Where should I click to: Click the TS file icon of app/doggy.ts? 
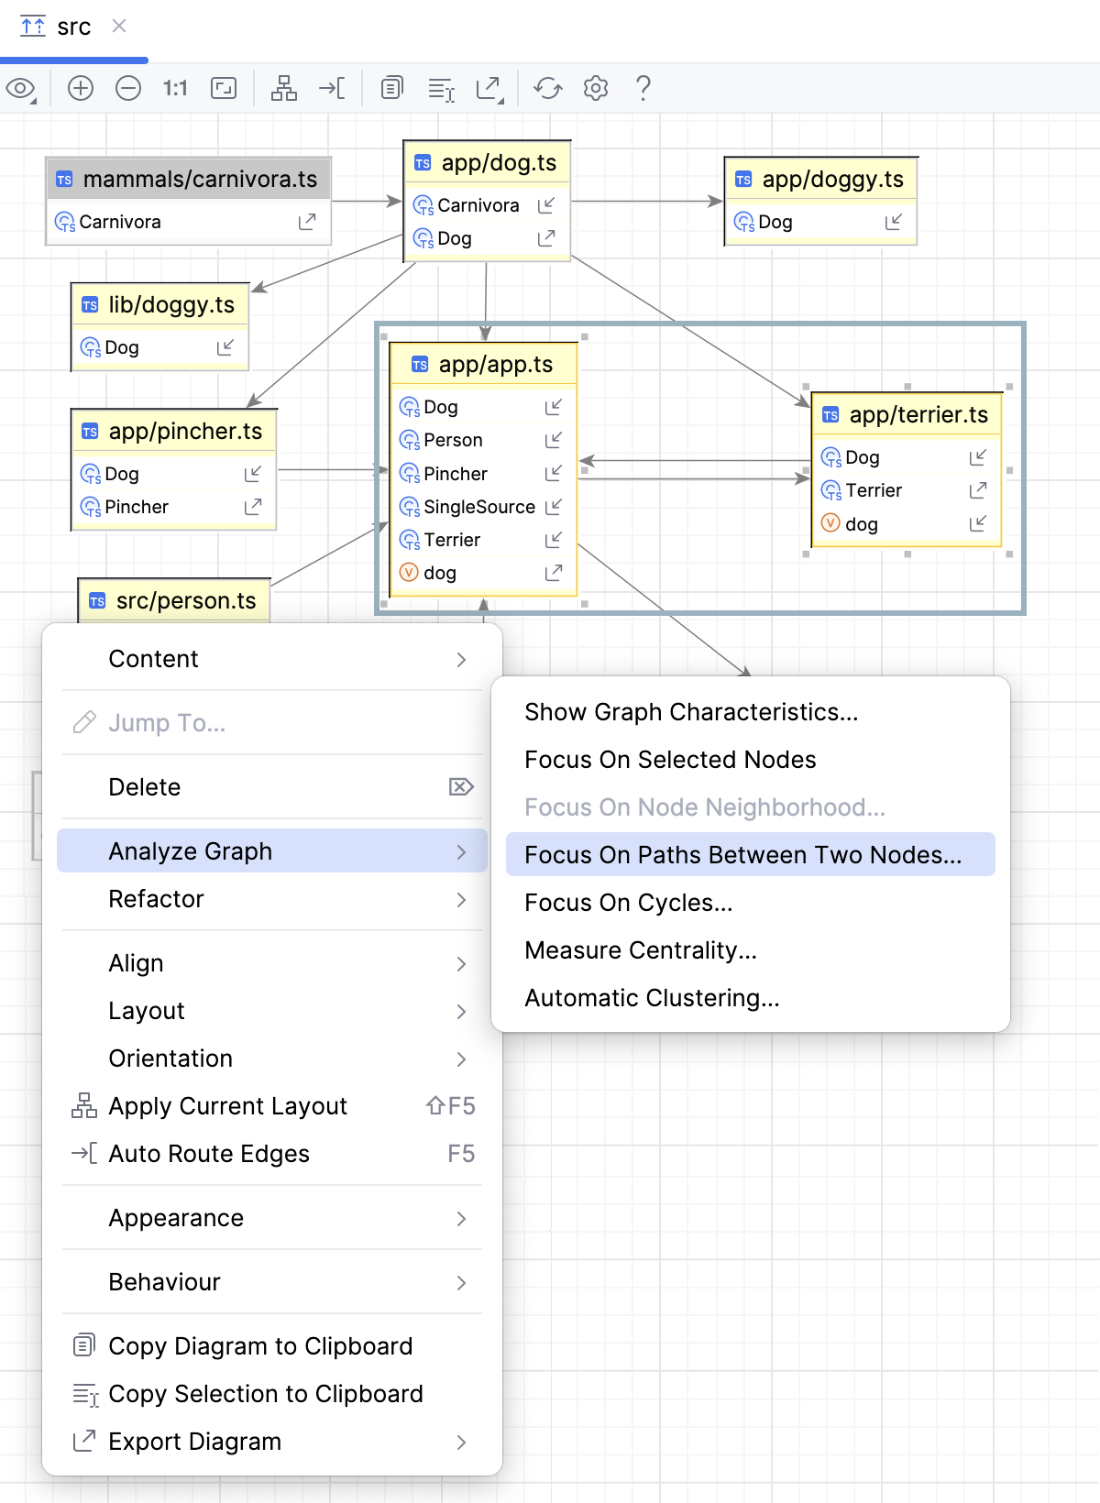743,180
